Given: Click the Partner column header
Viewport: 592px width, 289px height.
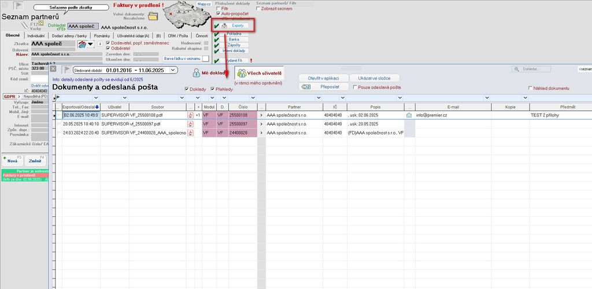Looking at the screenshot, I should pos(294,107).
